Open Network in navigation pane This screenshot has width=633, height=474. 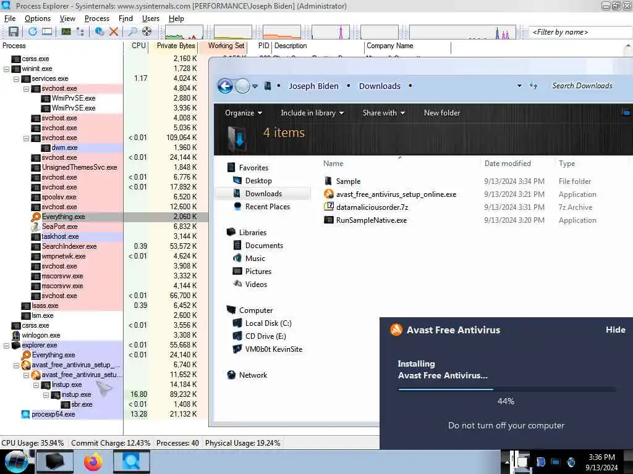(253, 375)
